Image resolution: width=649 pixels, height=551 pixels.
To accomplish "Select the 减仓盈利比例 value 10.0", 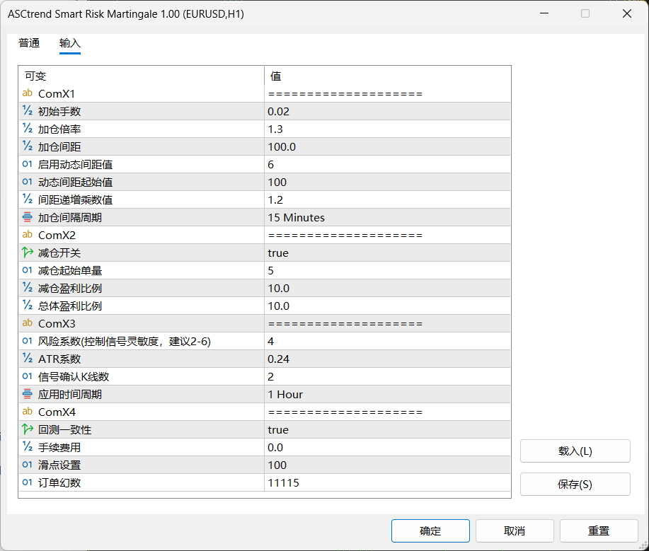I will (x=387, y=289).
